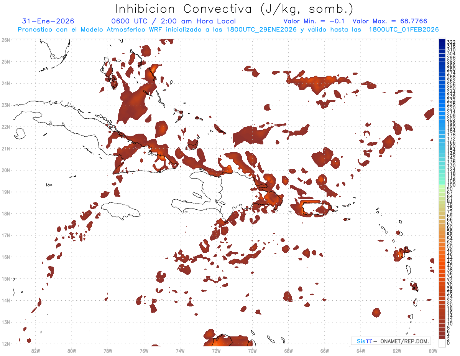Click the 80W longitude label
This screenshot has width=460, height=356.
(72, 351)
